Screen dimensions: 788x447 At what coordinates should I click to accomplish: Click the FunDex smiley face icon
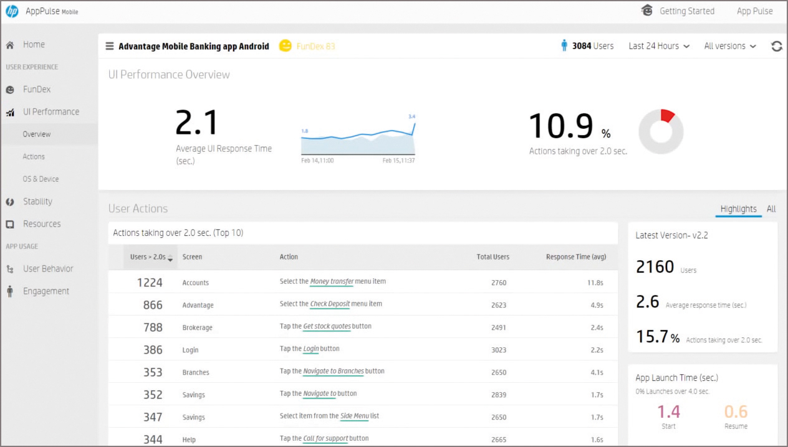point(285,46)
